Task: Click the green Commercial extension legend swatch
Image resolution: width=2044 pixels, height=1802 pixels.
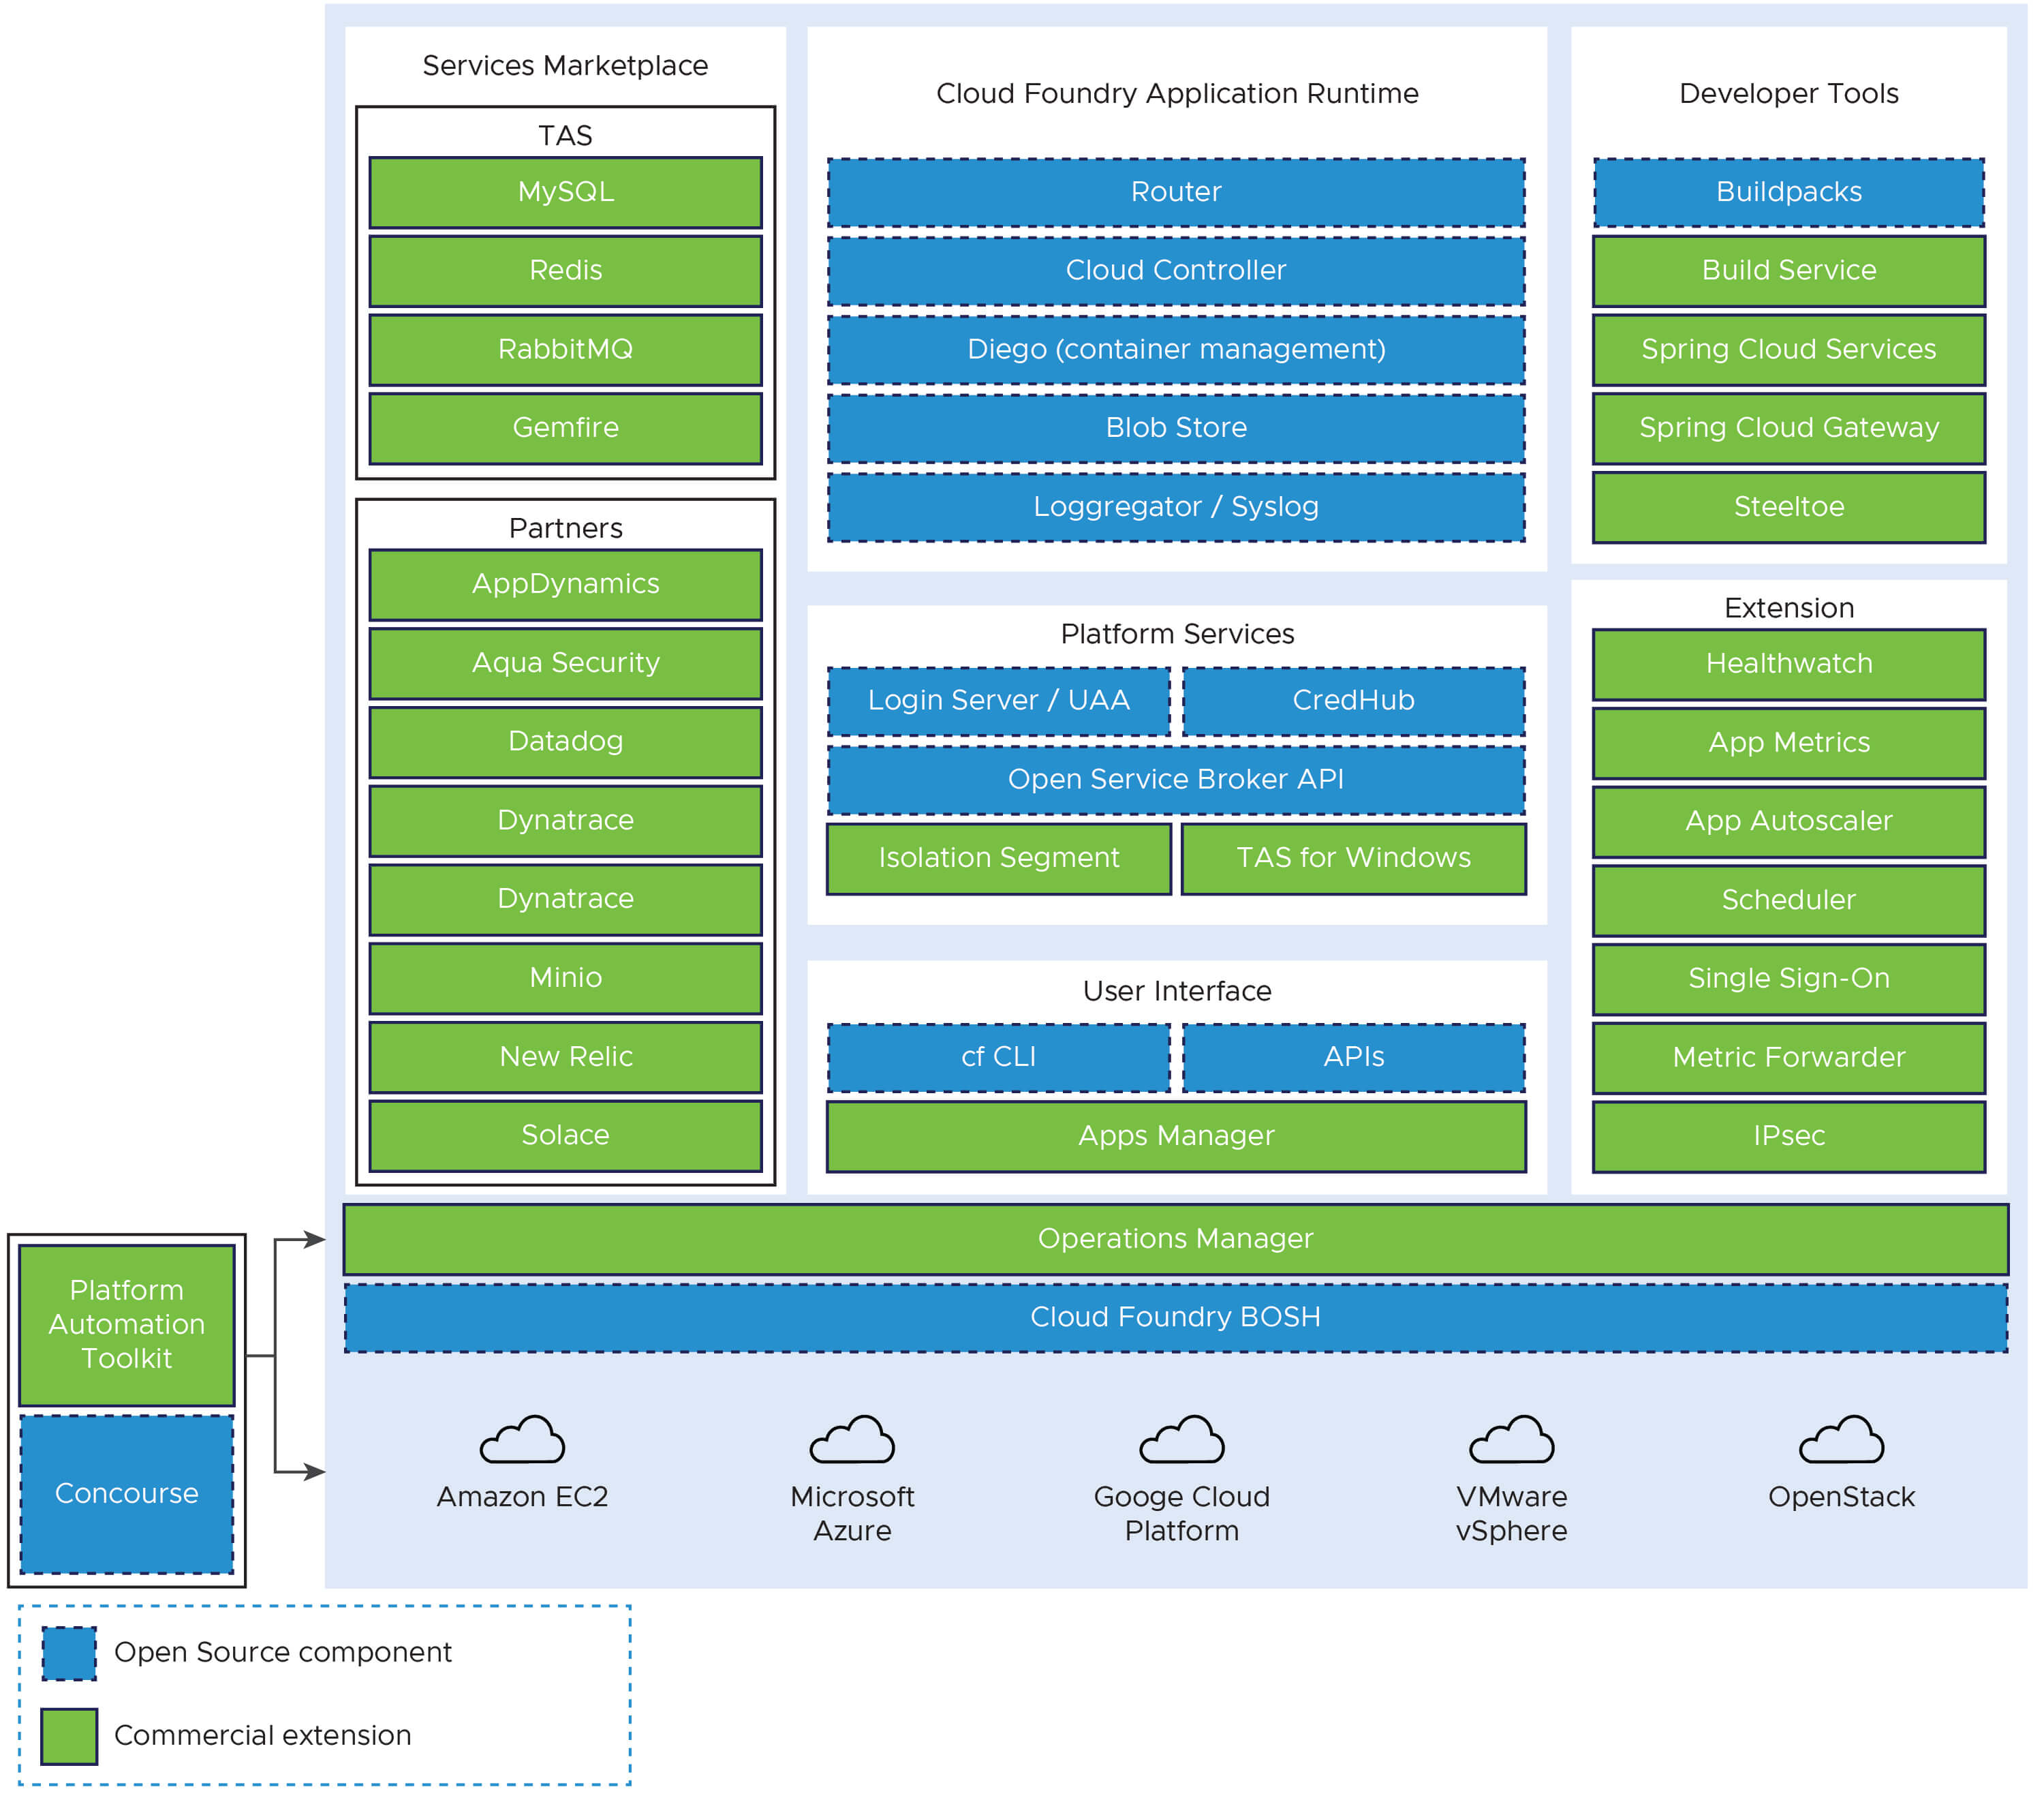Action: click(x=69, y=1736)
